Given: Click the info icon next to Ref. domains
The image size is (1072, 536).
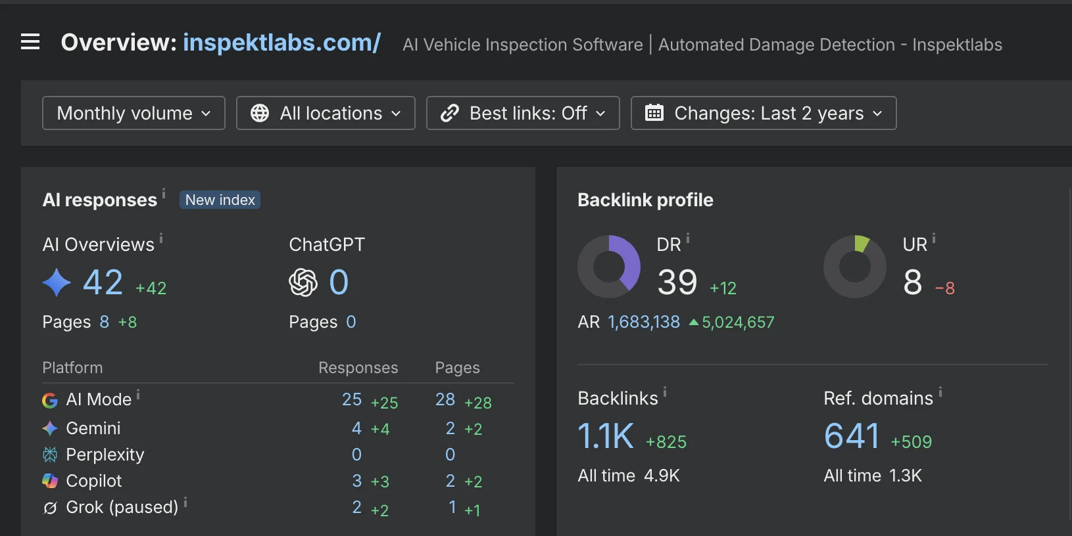Looking at the screenshot, I should pyautogui.click(x=940, y=392).
